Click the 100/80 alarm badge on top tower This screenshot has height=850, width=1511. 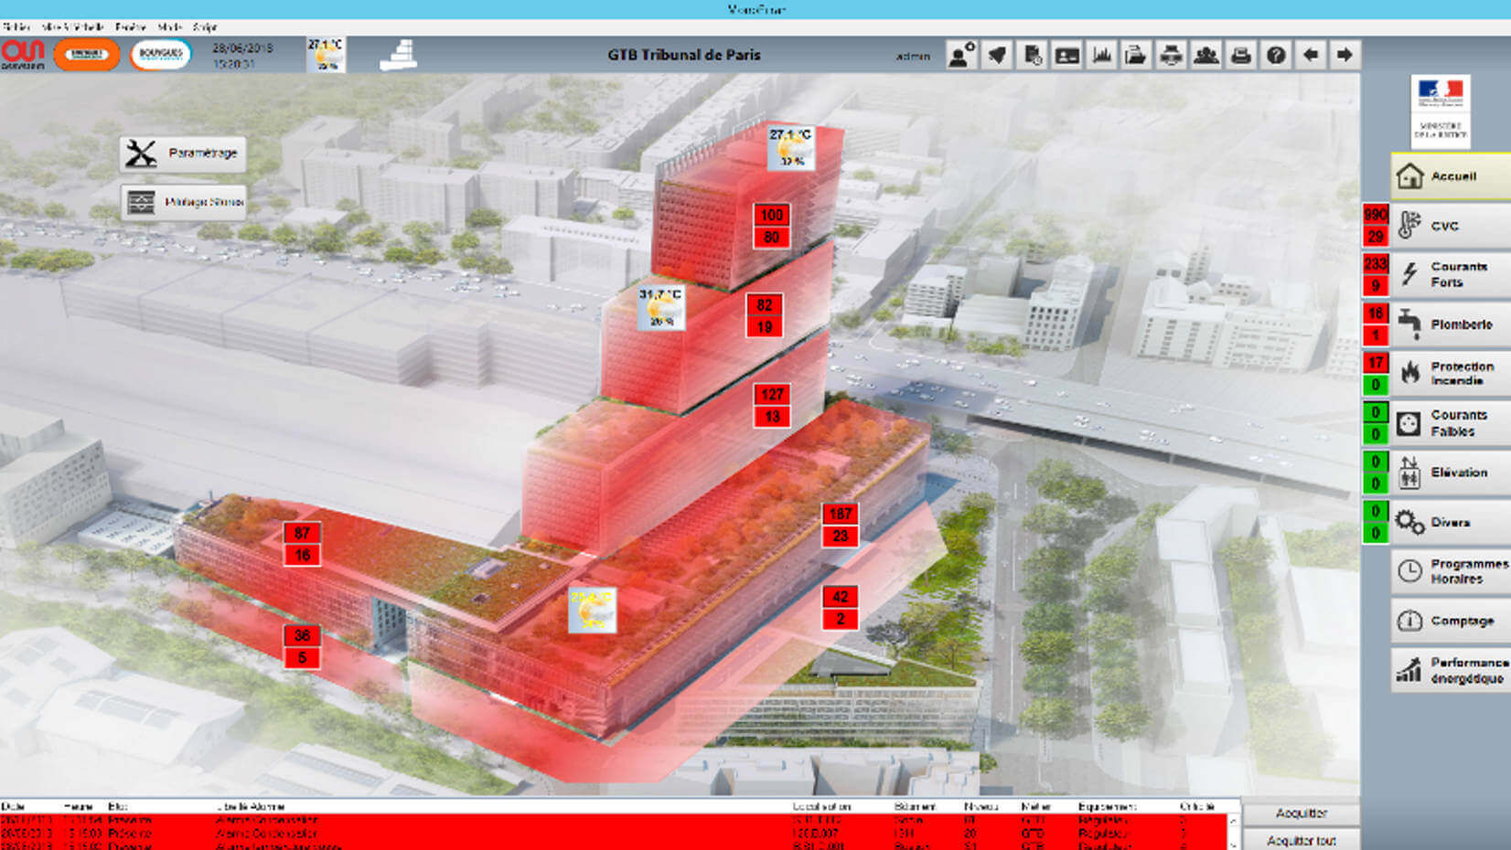(771, 227)
